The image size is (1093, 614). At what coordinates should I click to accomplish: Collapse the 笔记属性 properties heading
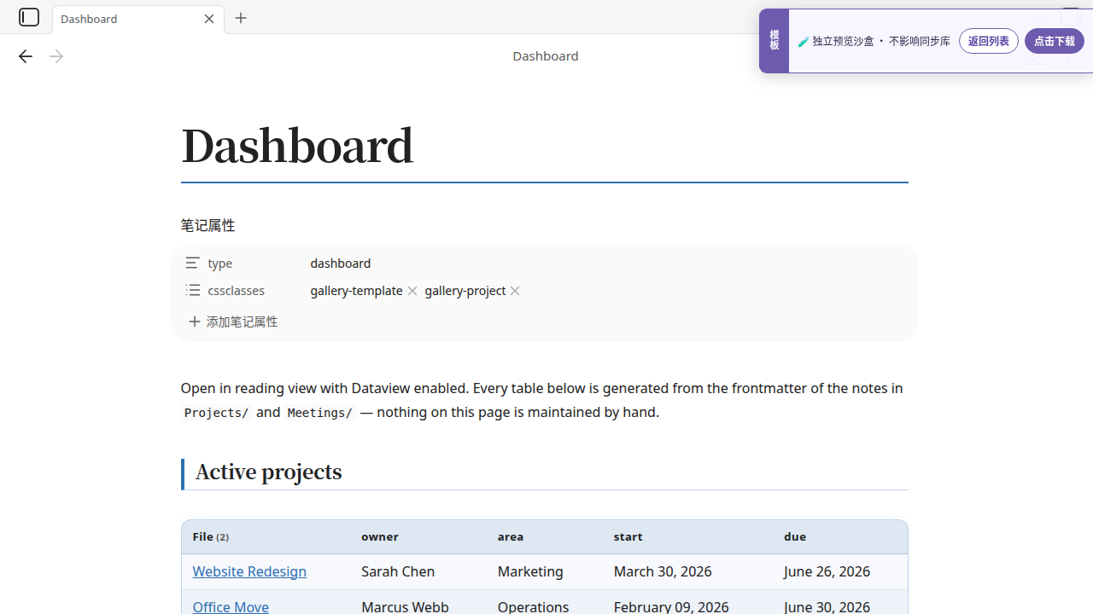click(207, 225)
